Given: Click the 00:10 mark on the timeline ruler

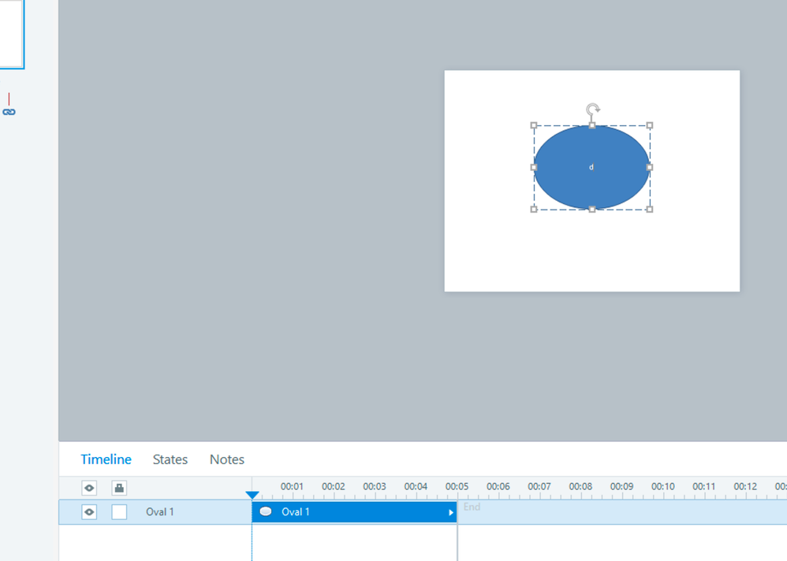Looking at the screenshot, I should [663, 486].
